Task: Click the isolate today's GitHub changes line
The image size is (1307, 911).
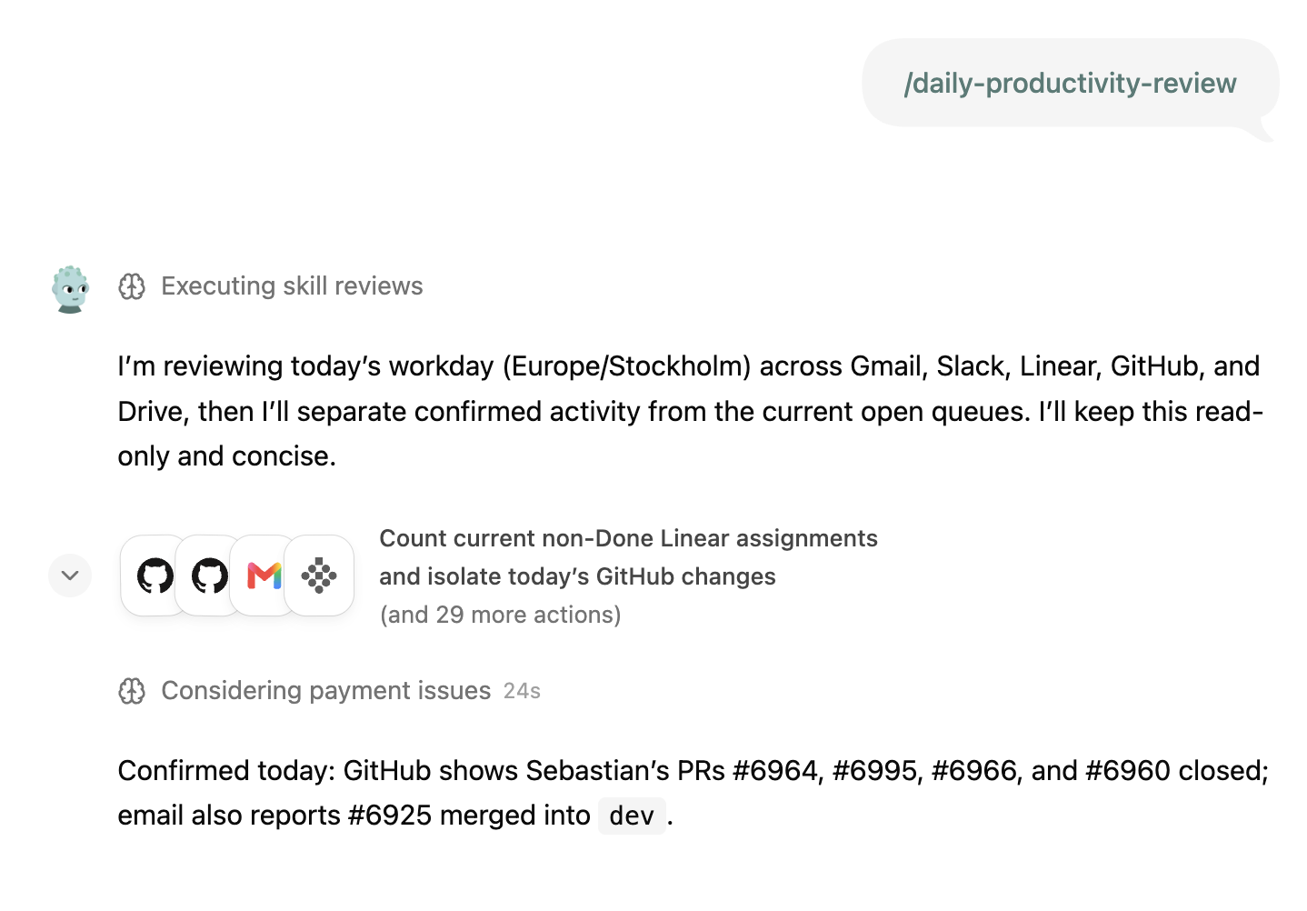Action: [x=577, y=576]
